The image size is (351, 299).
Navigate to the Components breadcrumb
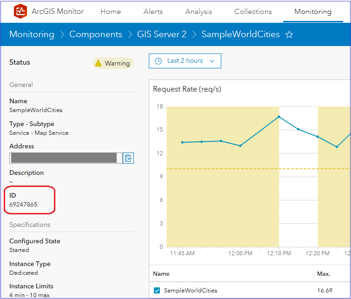pos(96,34)
